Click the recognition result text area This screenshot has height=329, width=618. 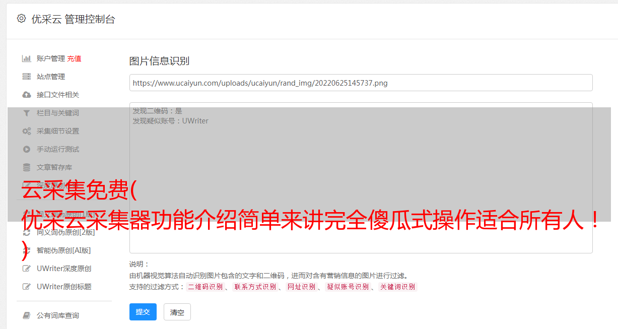[361, 177]
